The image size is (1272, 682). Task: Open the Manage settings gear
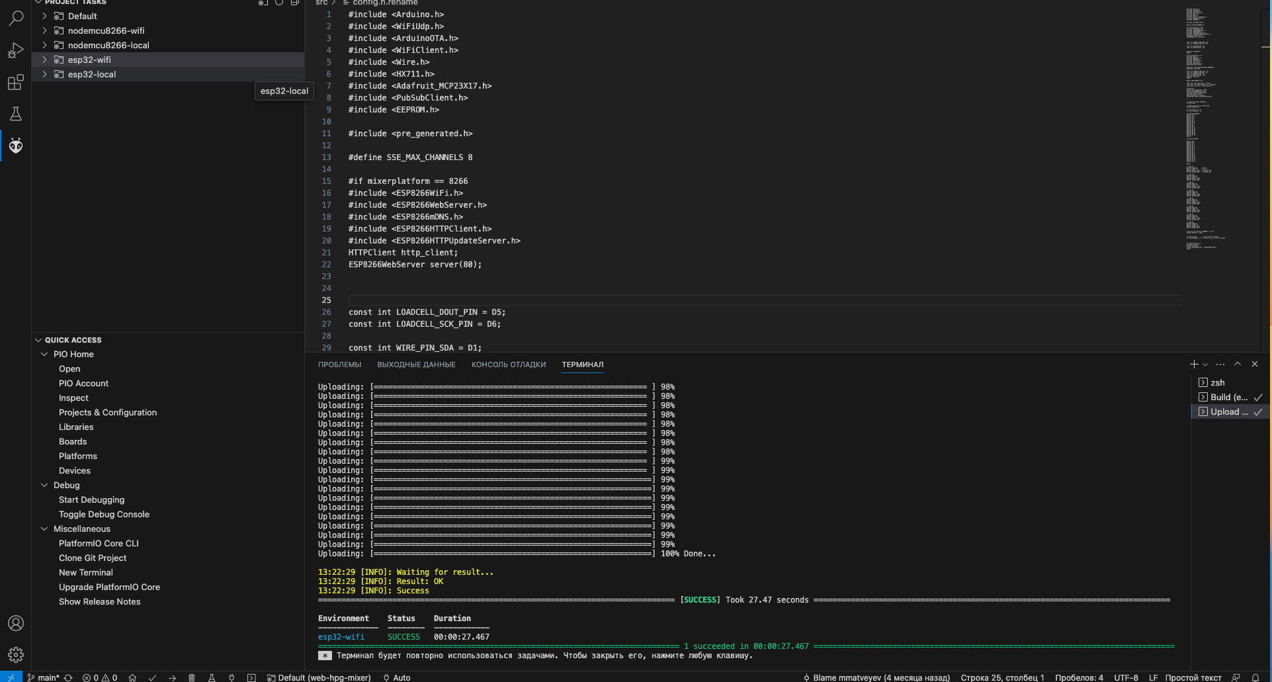pos(16,655)
